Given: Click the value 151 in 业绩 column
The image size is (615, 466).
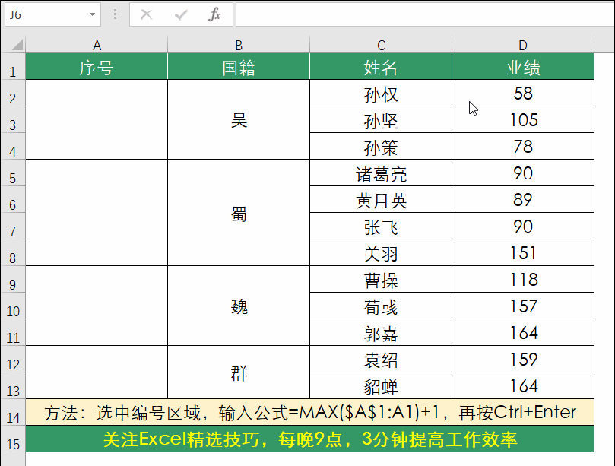Looking at the screenshot, I should click(523, 252).
